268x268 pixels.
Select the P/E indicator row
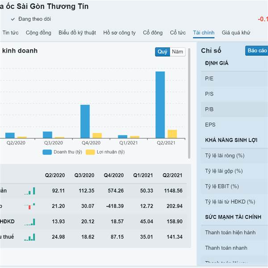[x=234, y=79]
